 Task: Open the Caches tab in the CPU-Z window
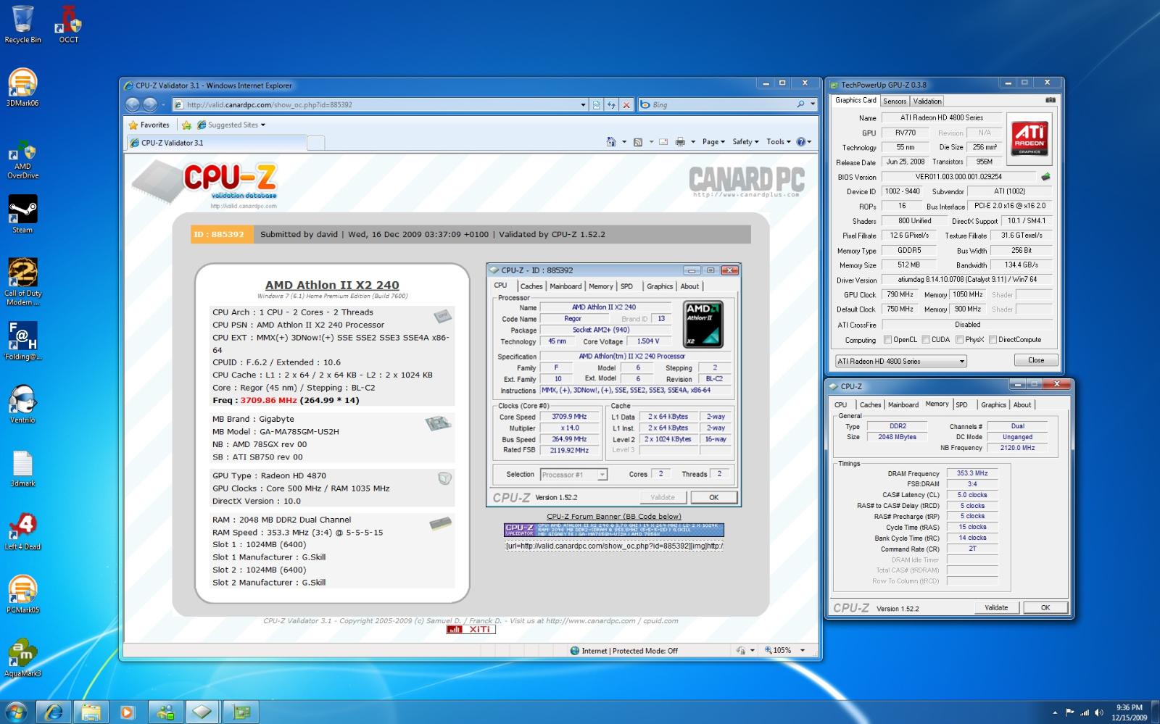[870, 404]
